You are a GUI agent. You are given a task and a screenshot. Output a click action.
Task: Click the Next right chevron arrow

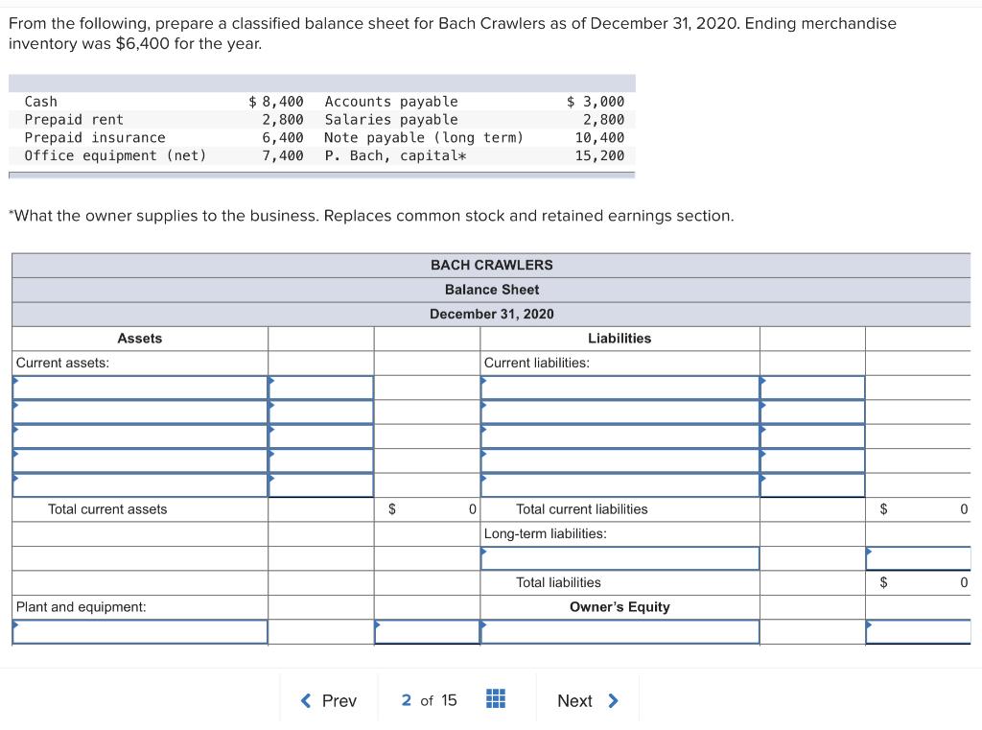tap(613, 700)
